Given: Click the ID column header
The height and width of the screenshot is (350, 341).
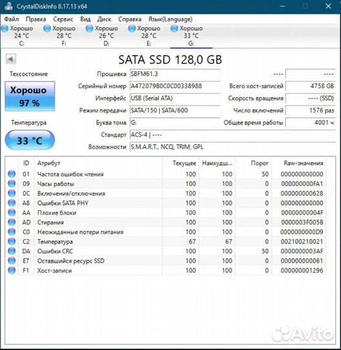Looking at the screenshot, I should coord(26,163).
